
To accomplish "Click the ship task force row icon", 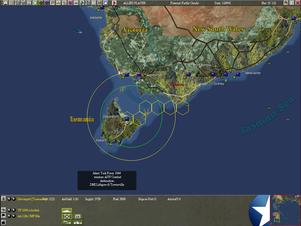I will (x=4, y=210).
